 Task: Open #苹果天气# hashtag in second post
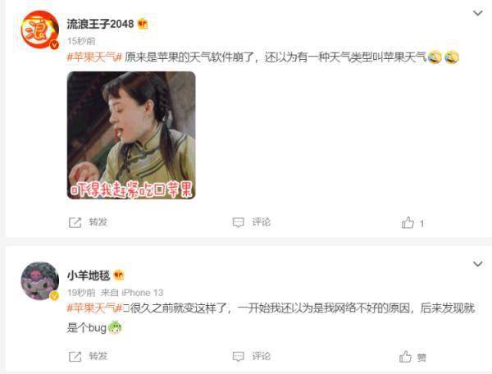tap(94, 308)
